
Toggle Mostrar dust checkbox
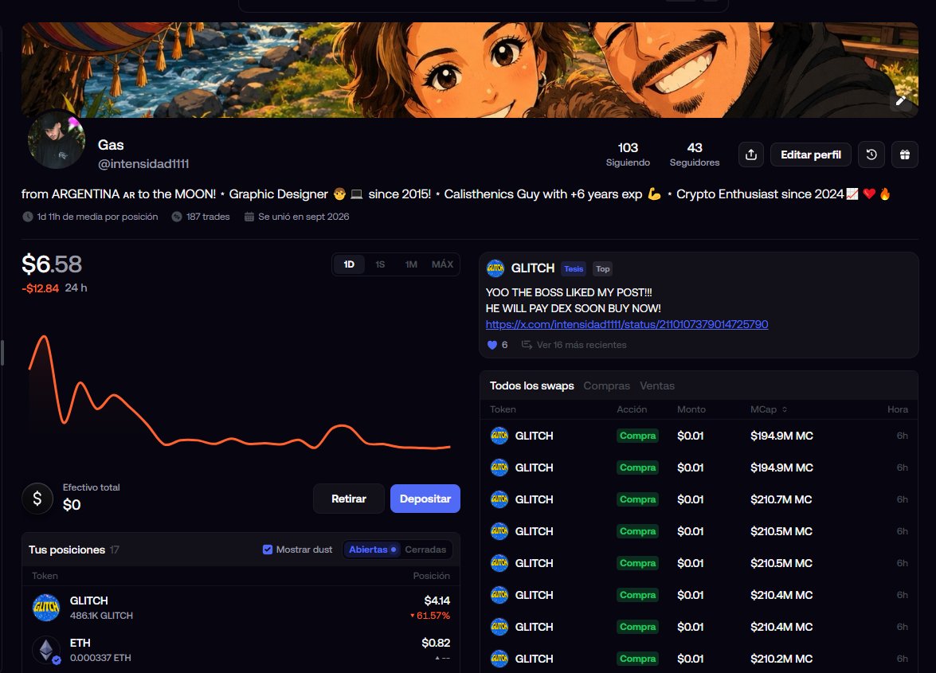pos(268,550)
